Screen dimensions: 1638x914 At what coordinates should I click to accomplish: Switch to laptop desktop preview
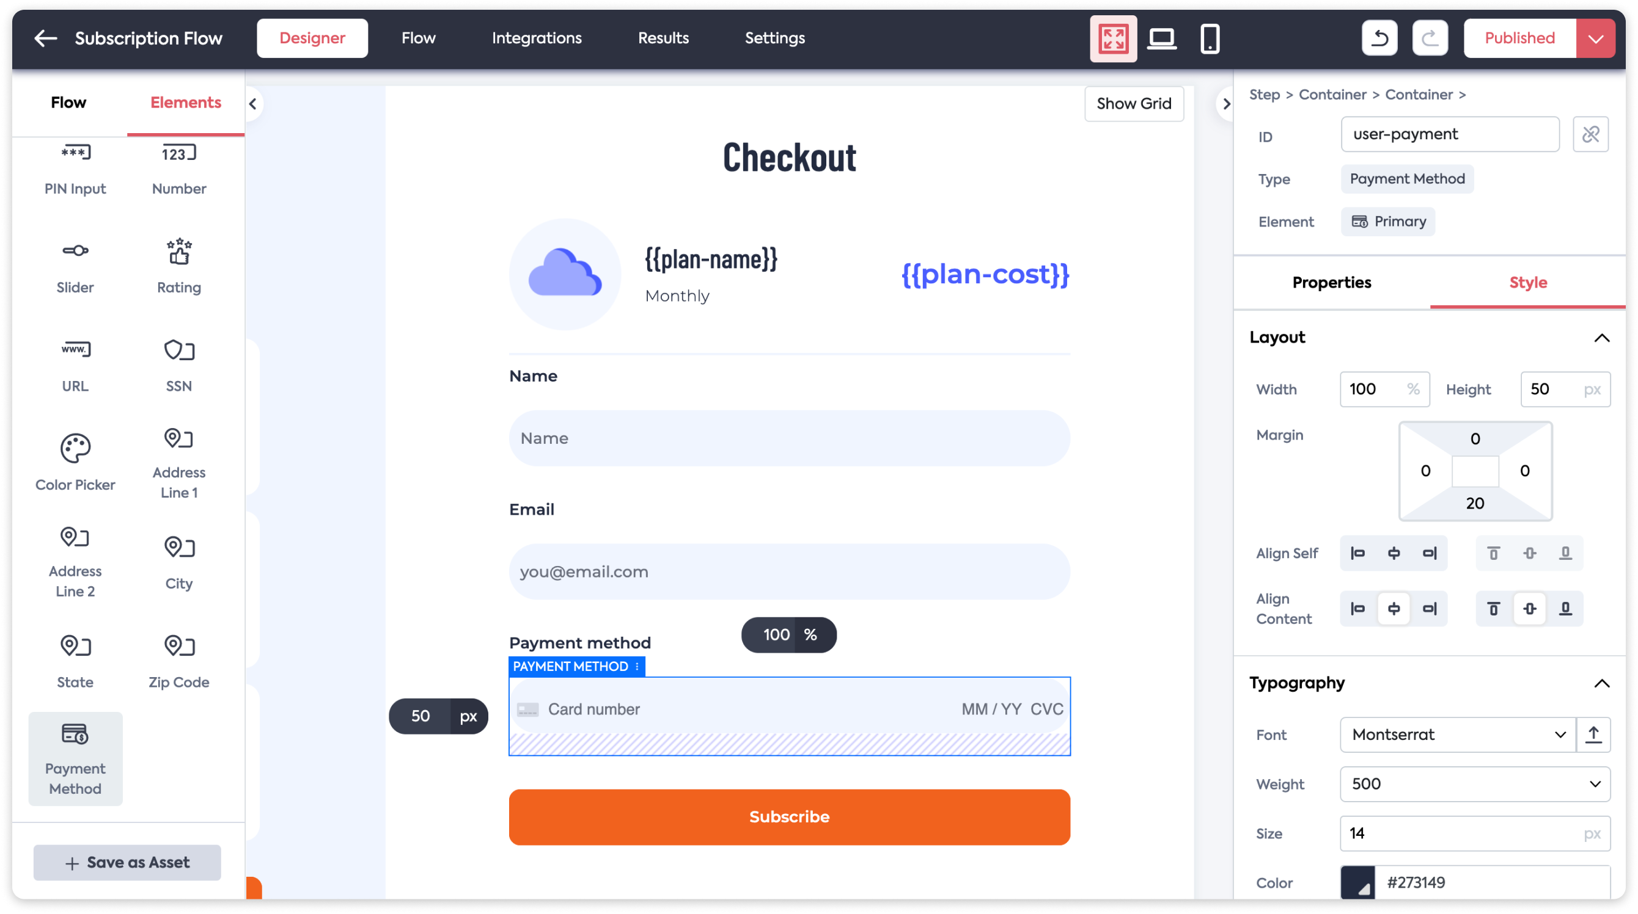pos(1162,38)
